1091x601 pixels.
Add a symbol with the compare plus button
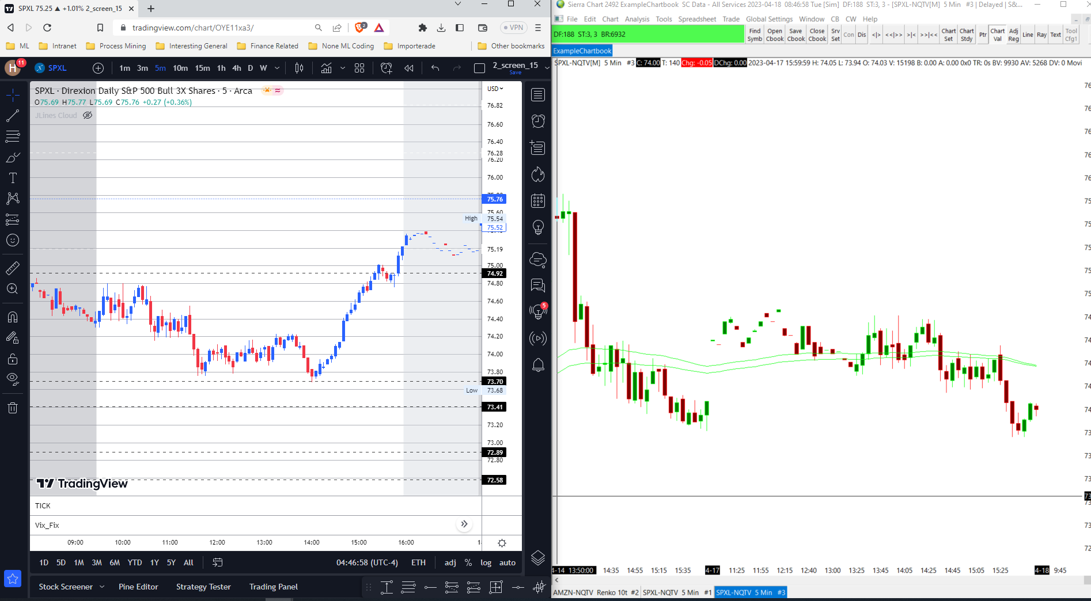tap(99, 68)
